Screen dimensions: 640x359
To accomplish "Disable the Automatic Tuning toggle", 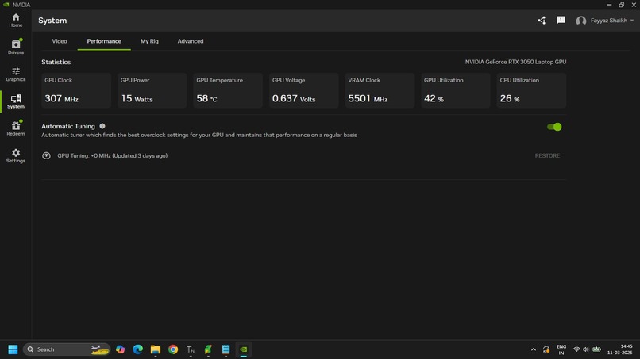I will pyautogui.click(x=554, y=127).
